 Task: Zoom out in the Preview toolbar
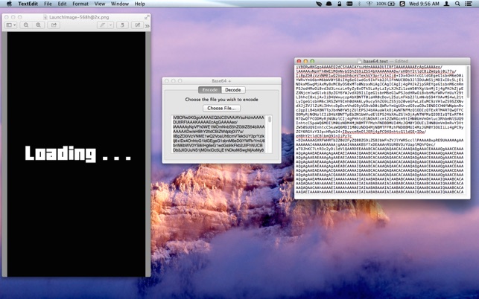[26, 25]
